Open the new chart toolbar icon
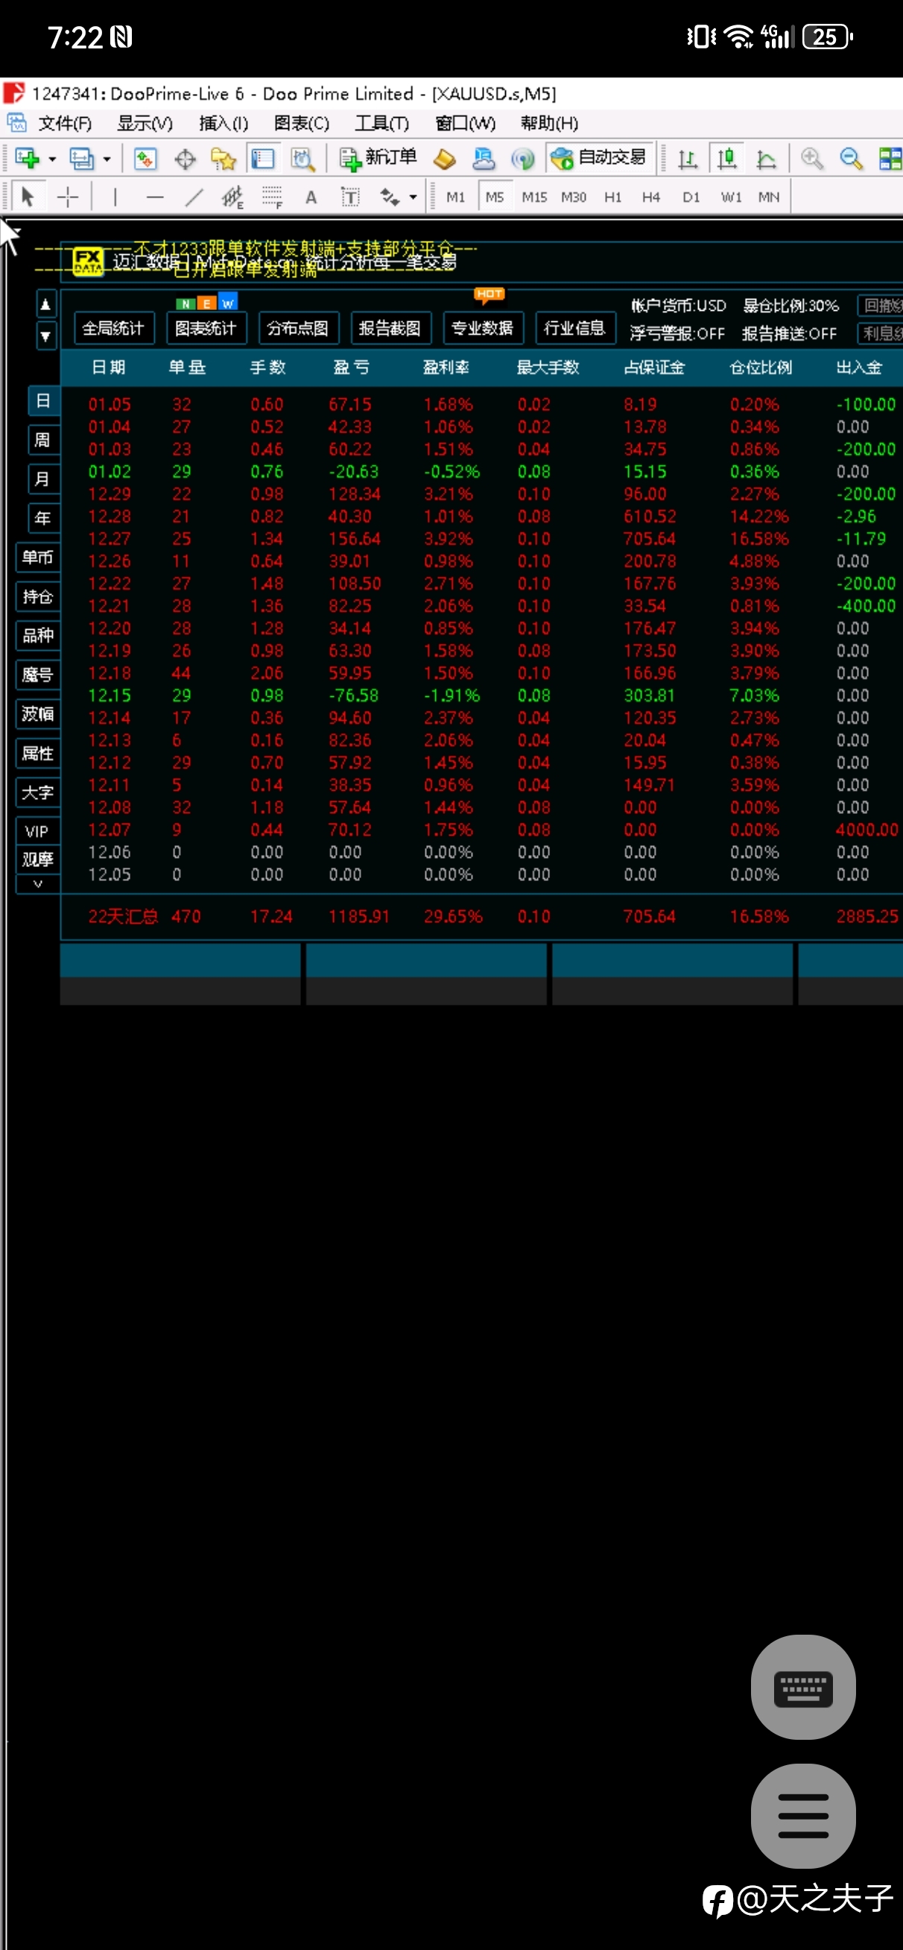903x1950 pixels. coord(28,158)
